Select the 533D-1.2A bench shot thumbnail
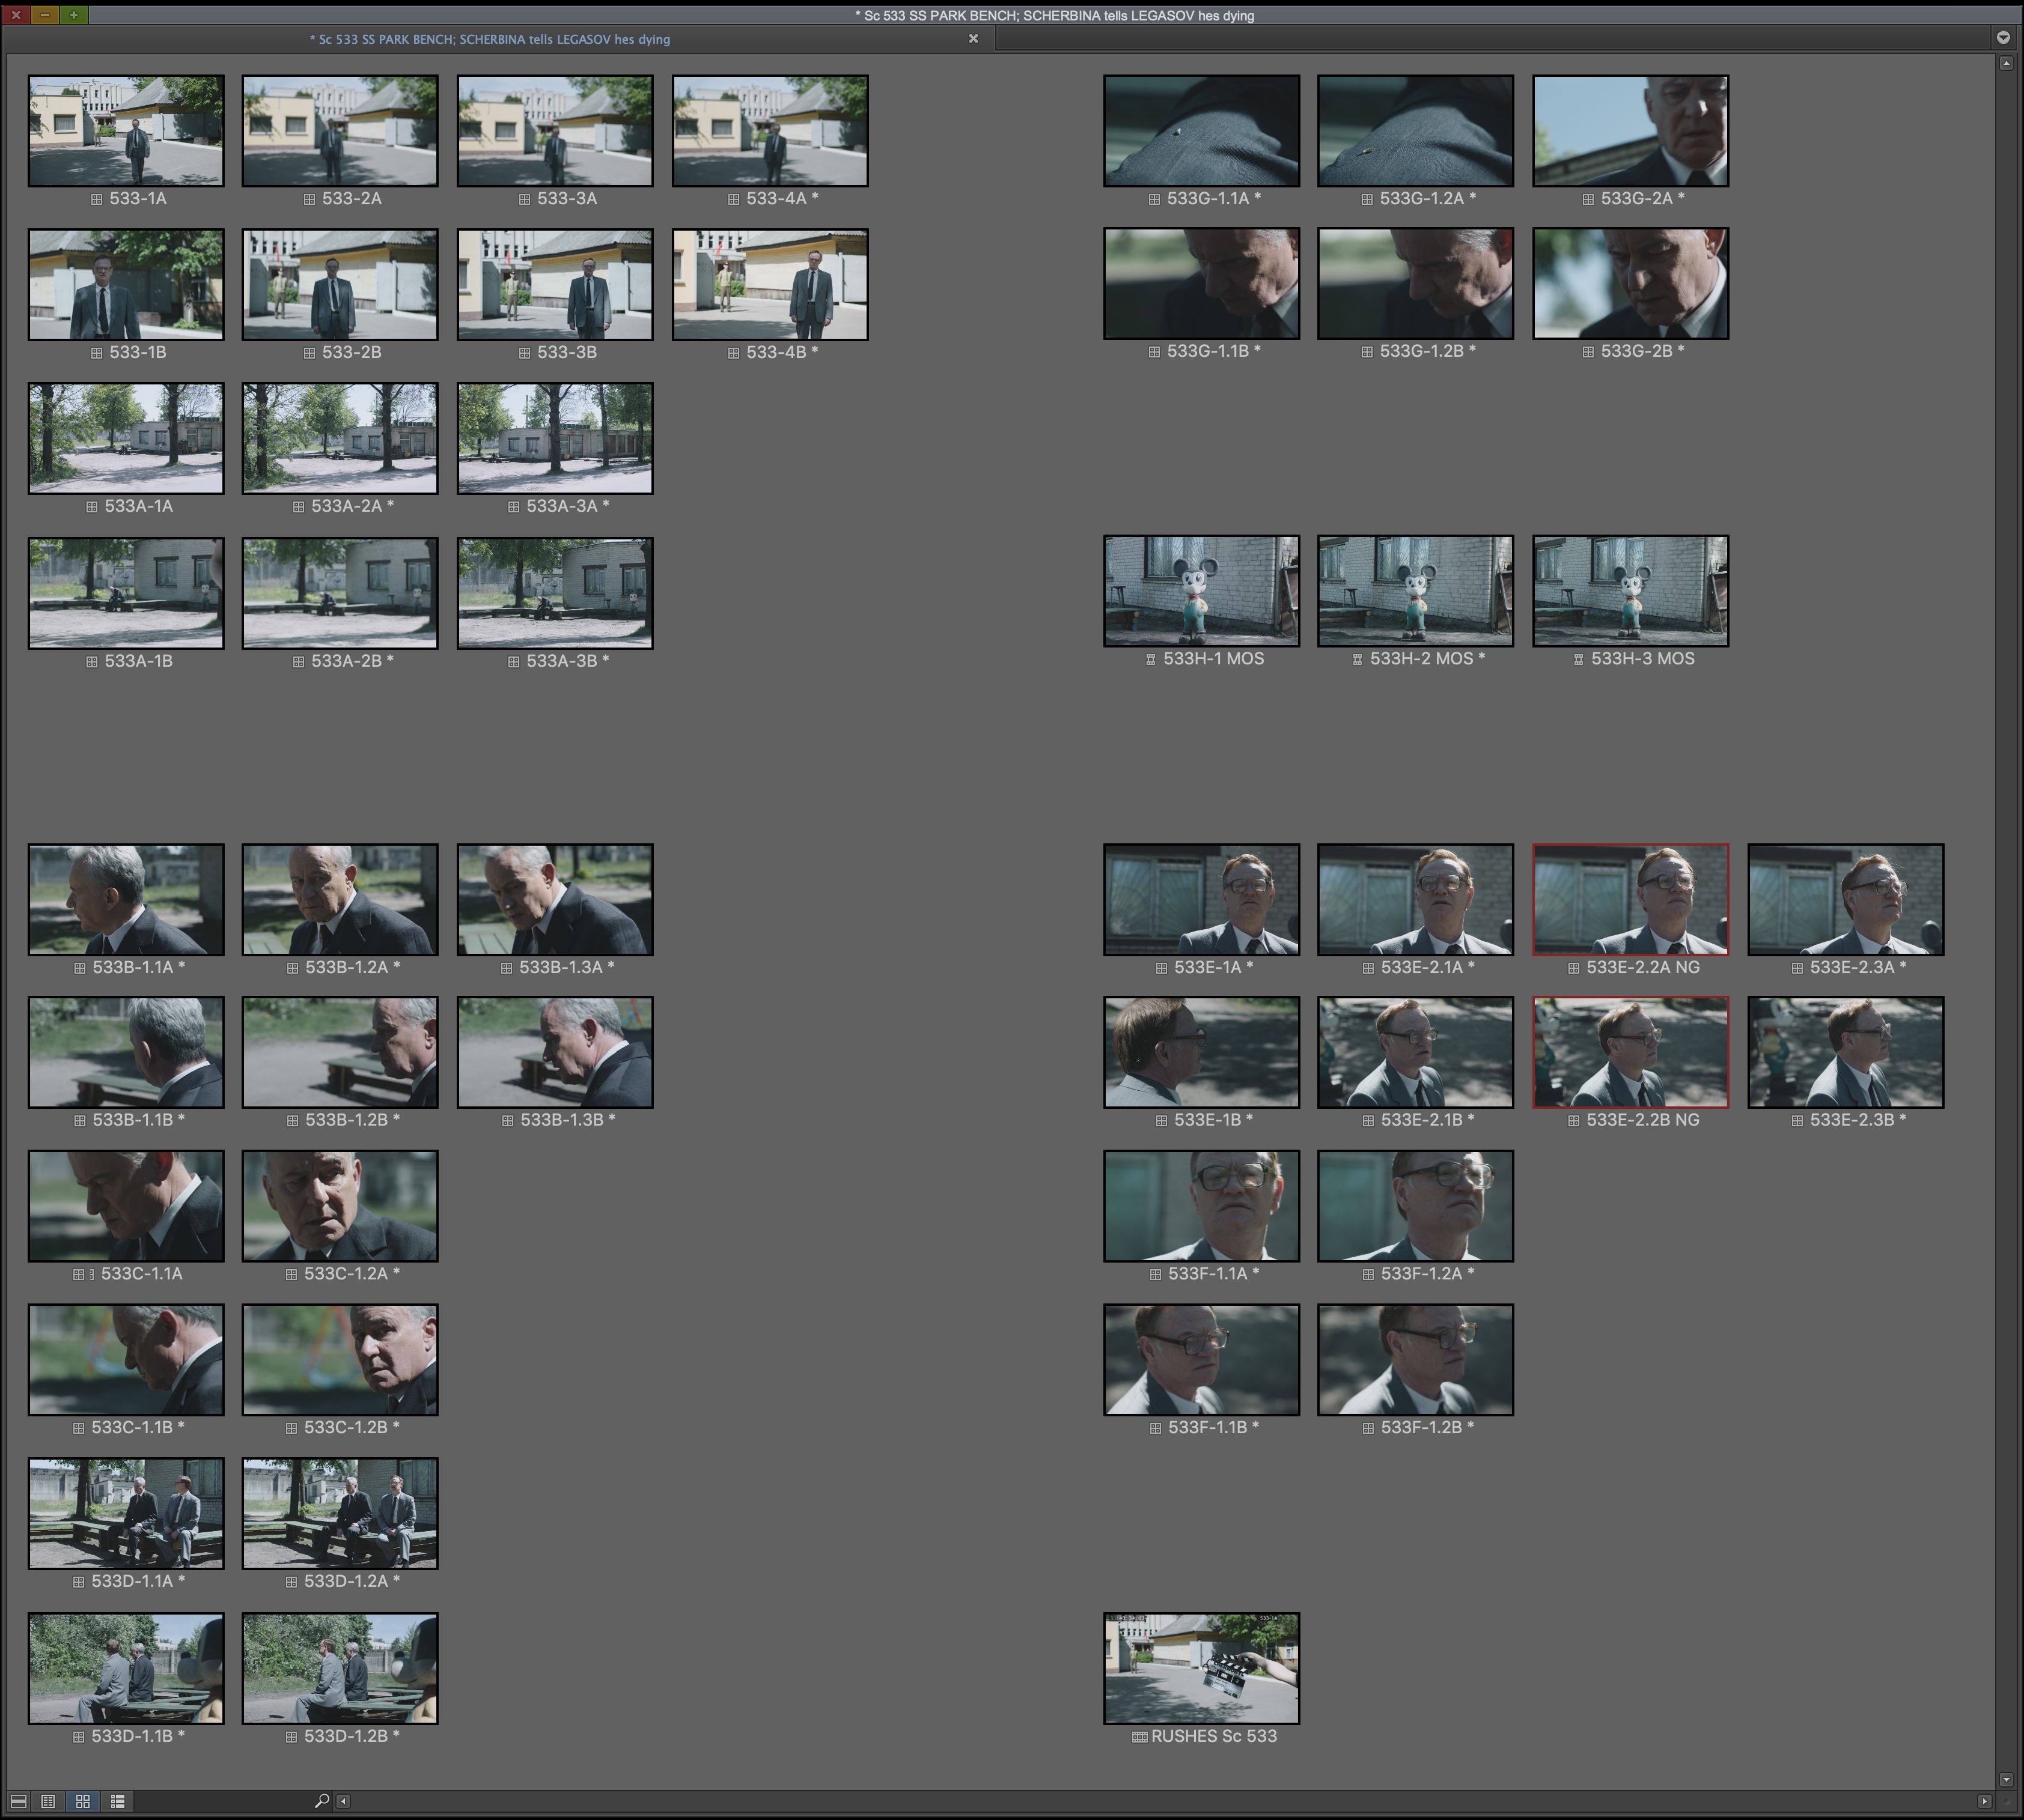This screenshot has height=1820, width=2024. click(340, 1514)
